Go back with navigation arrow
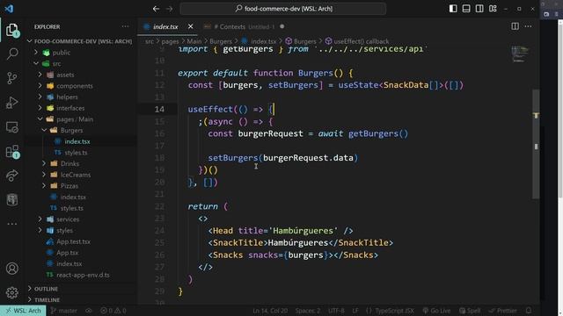The width and height of the screenshot is (563, 316). pos(156,9)
